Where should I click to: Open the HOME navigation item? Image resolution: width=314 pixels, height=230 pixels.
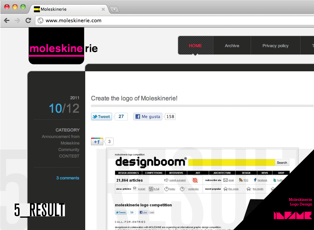tap(195, 46)
